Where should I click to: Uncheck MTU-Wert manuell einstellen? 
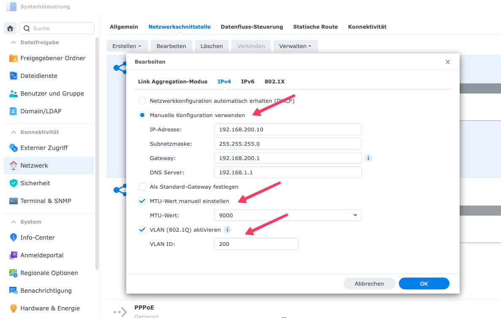(x=142, y=201)
